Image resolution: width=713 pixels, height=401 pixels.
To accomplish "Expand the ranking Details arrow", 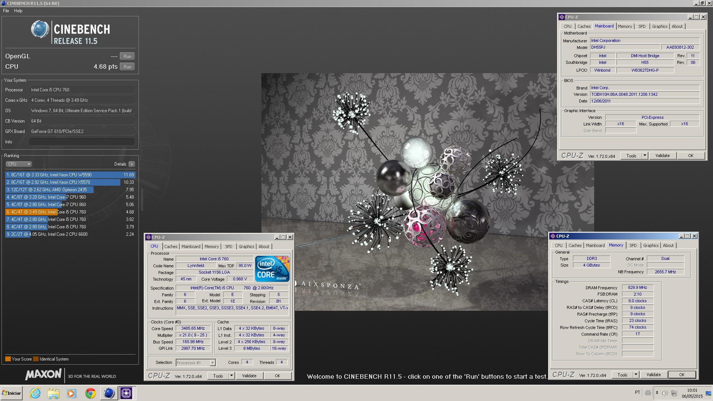I will (x=132, y=164).
